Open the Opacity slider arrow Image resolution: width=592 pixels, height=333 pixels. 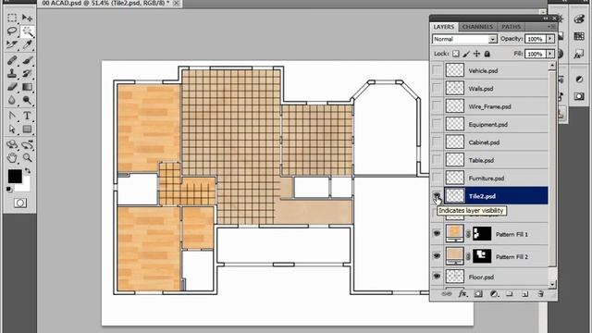pos(550,39)
